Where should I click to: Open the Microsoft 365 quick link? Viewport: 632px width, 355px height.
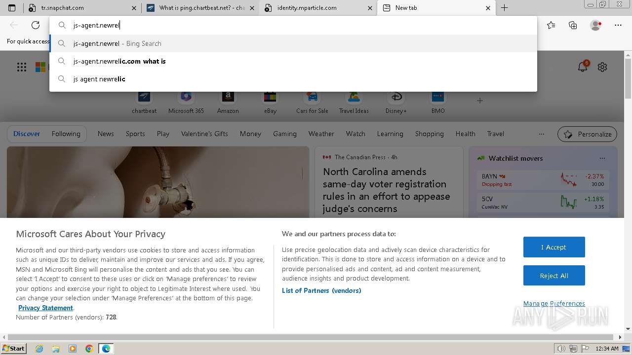coord(186,102)
